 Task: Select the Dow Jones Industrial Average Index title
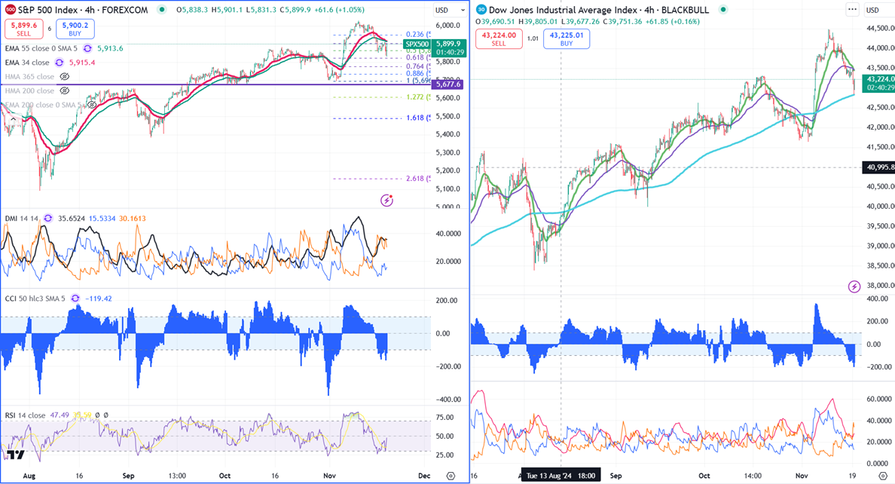pyautogui.click(x=599, y=10)
